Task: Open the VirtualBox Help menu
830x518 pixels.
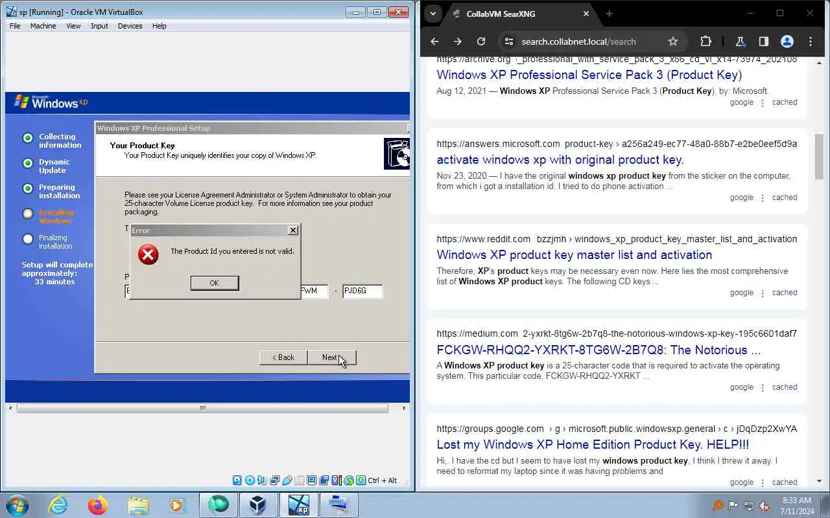Action: 159,26
